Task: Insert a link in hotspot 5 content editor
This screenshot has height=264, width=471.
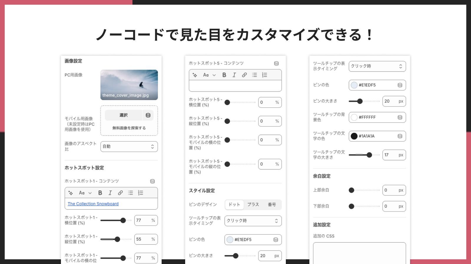Action: coord(244,75)
